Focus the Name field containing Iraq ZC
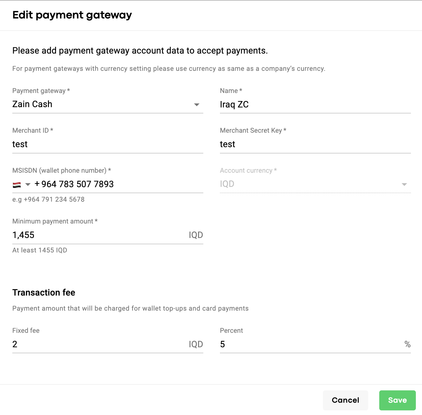 [x=315, y=105]
